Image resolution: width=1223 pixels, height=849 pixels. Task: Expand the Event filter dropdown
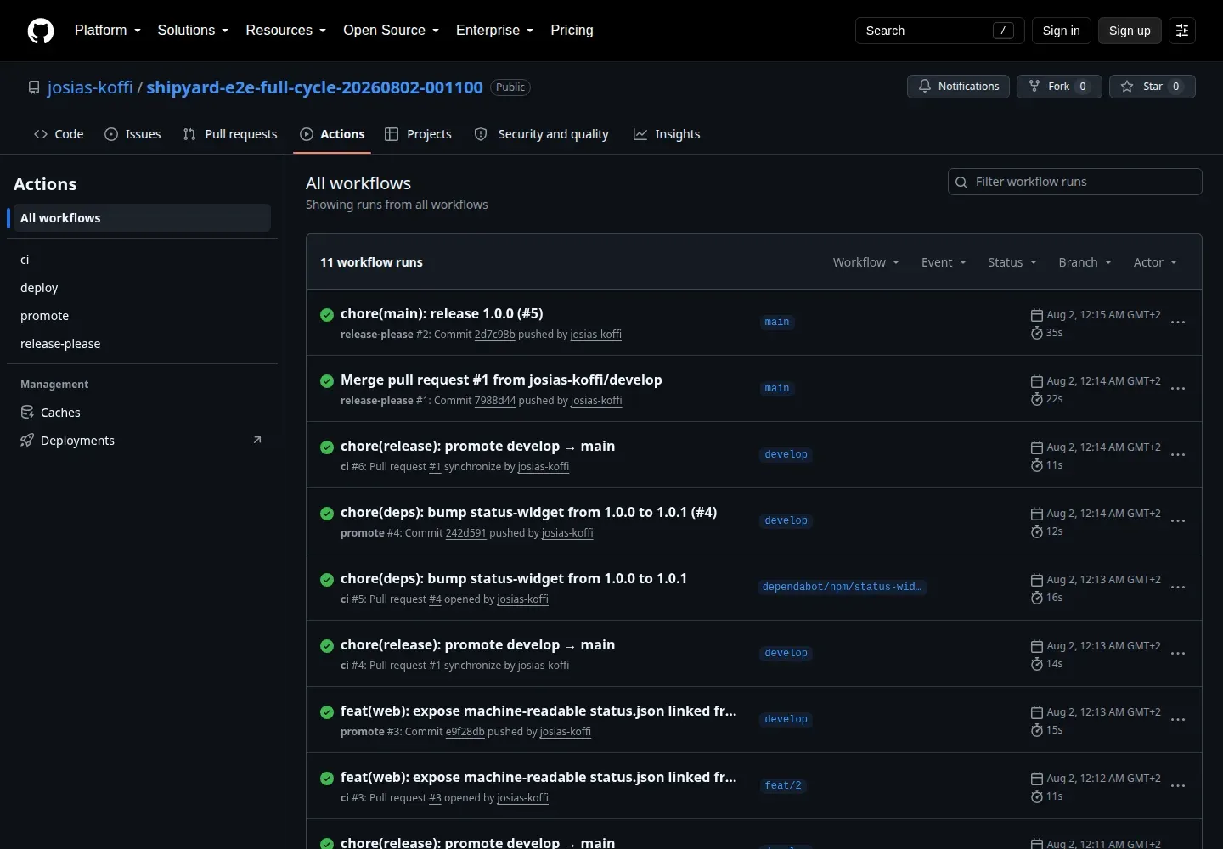click(944, 262)
